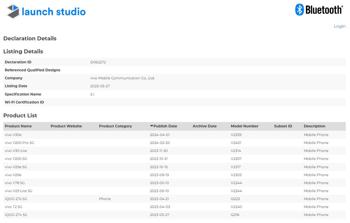
Task: Click the launch studio logo icon
Action: click(x=13, y=11)
